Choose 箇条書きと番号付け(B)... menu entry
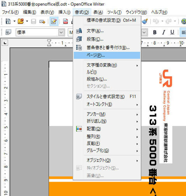186x196 pixels. (107, 48)
